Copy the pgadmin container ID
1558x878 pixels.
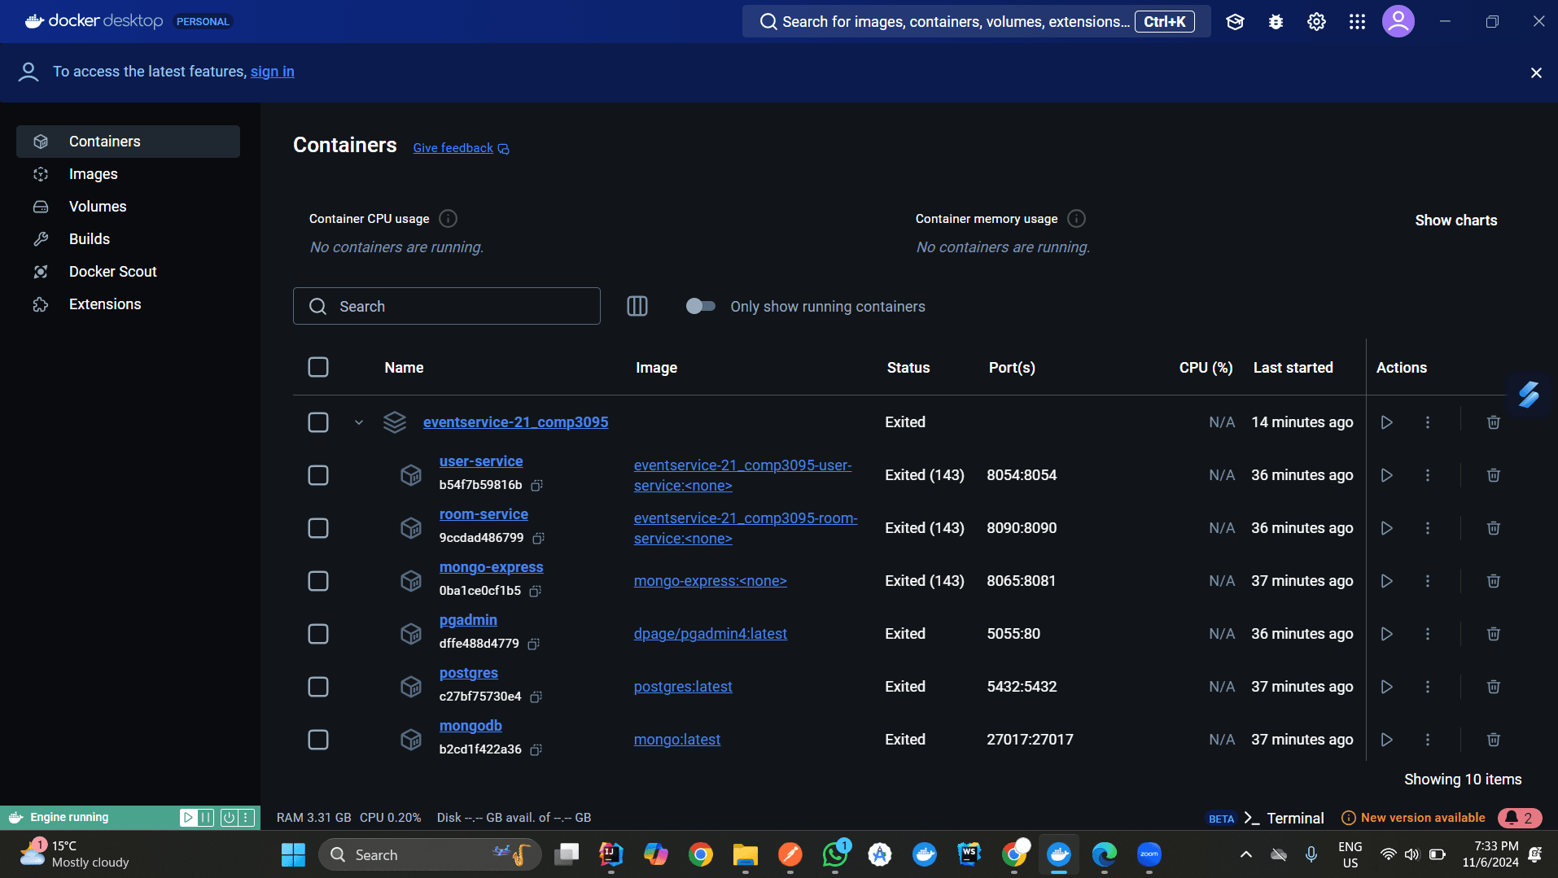533,643
